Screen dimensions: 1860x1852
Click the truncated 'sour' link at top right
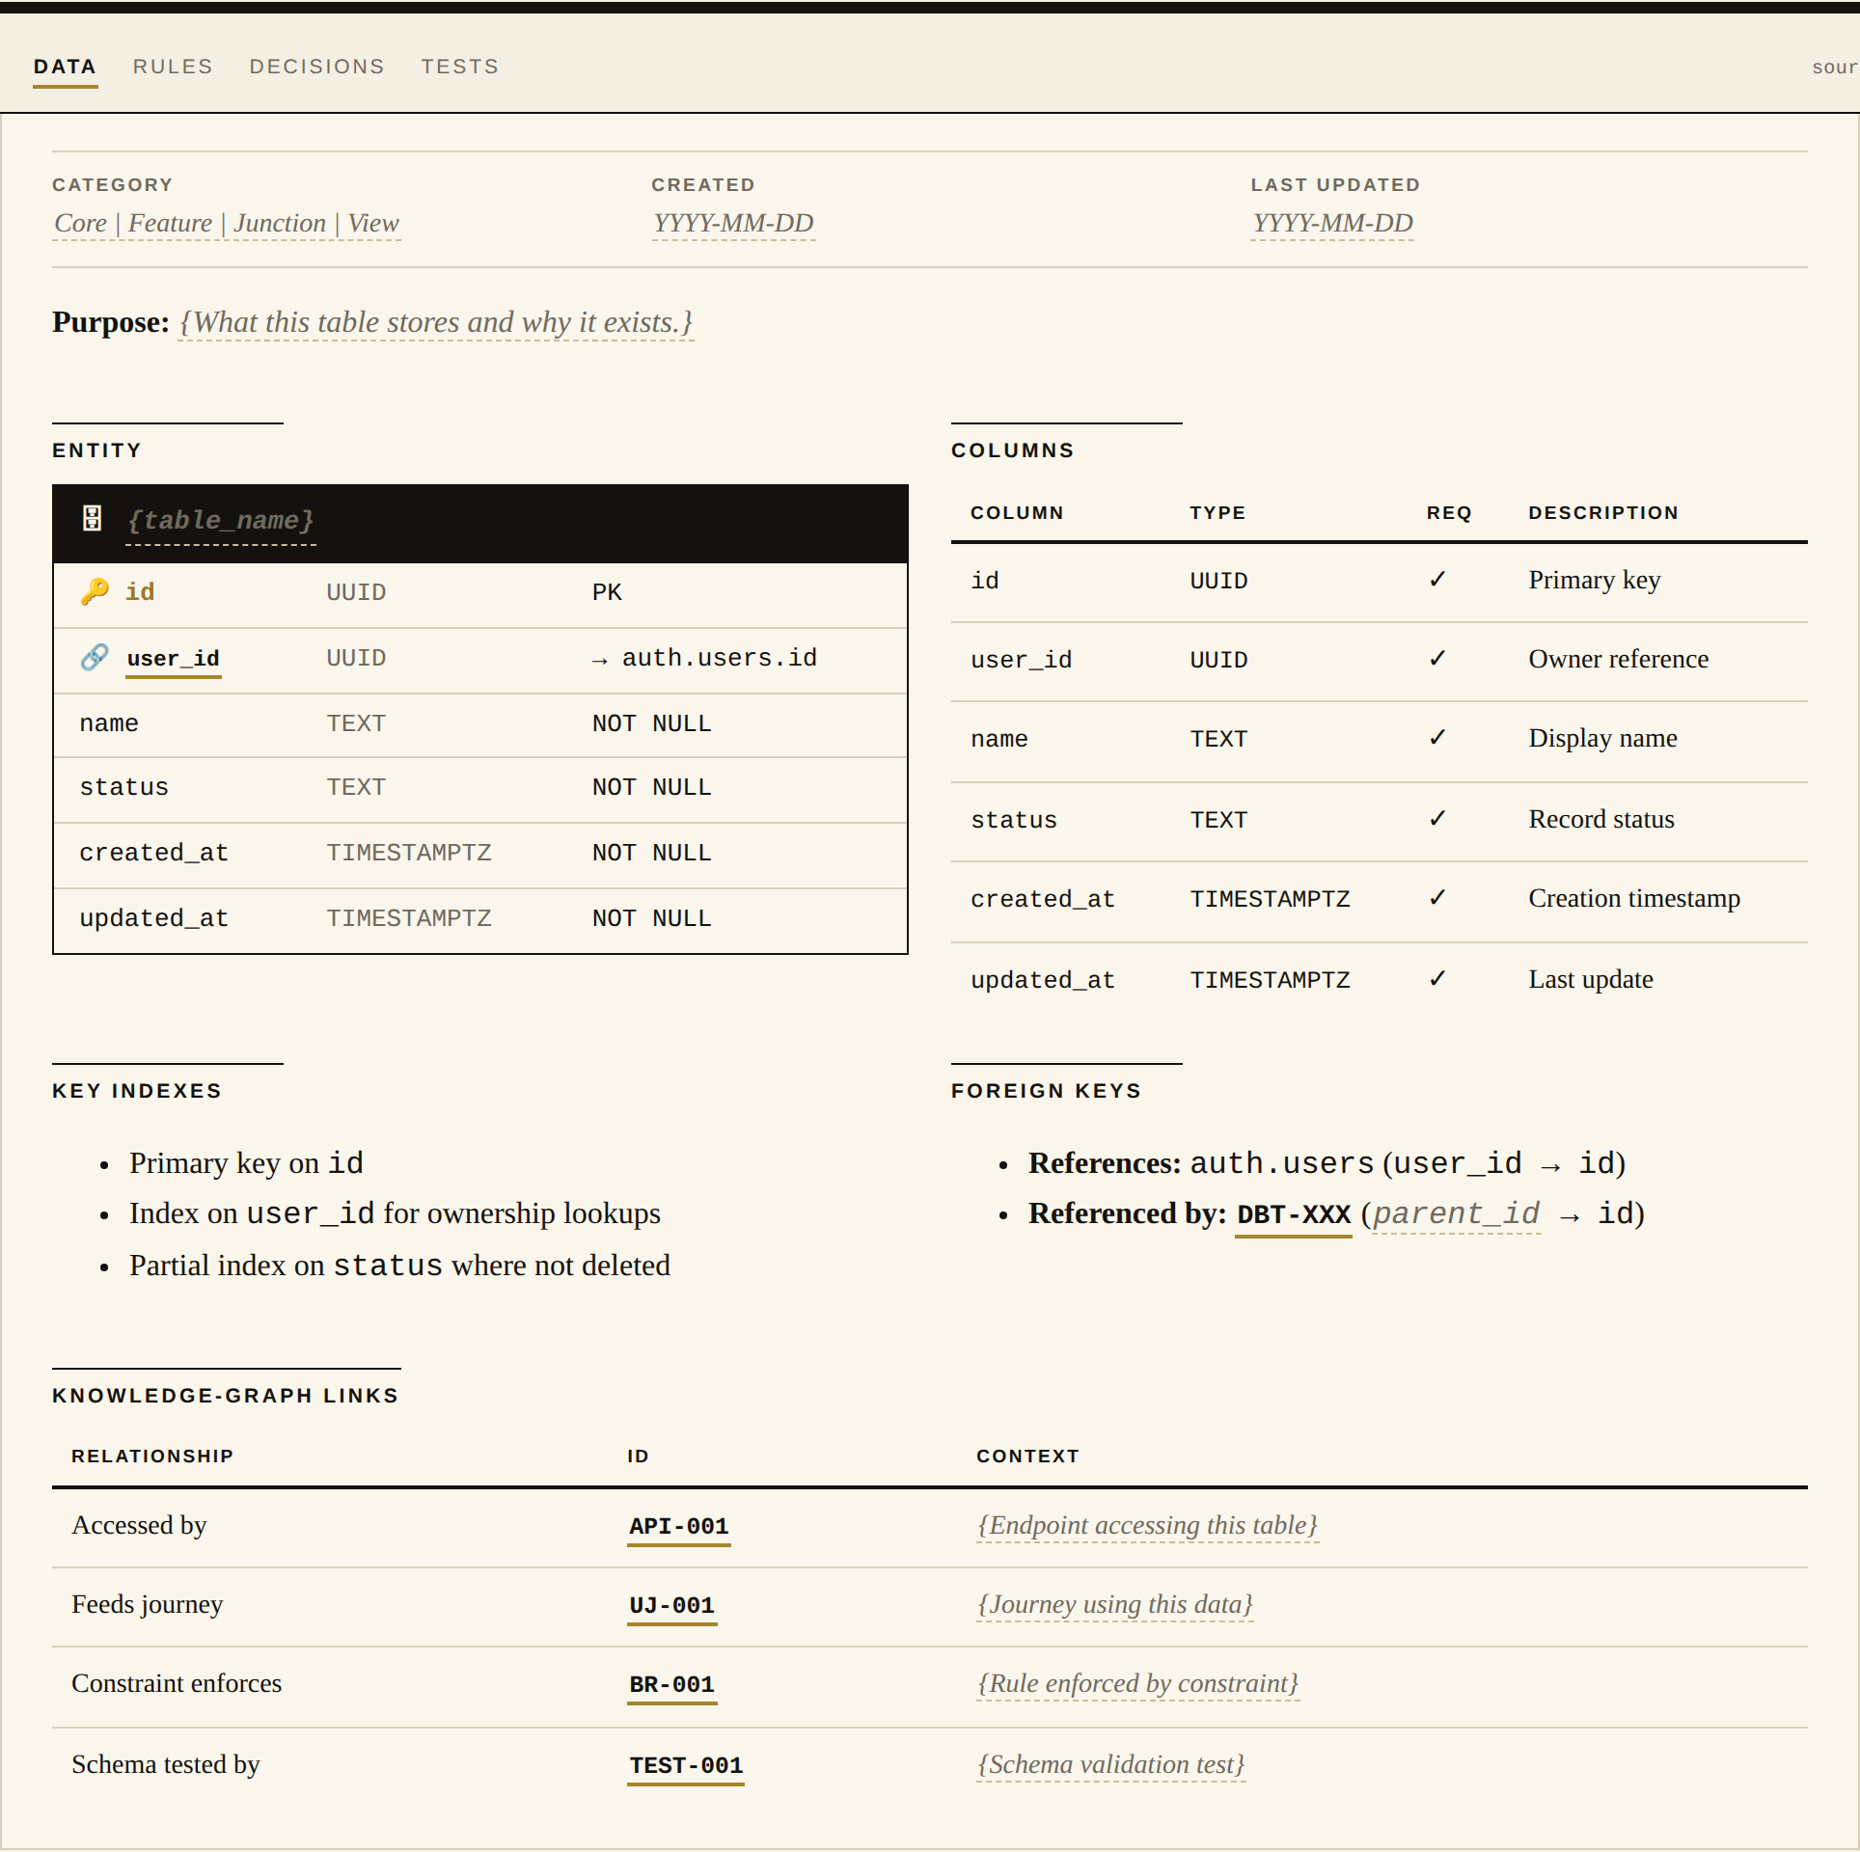tap(1835, 68)
